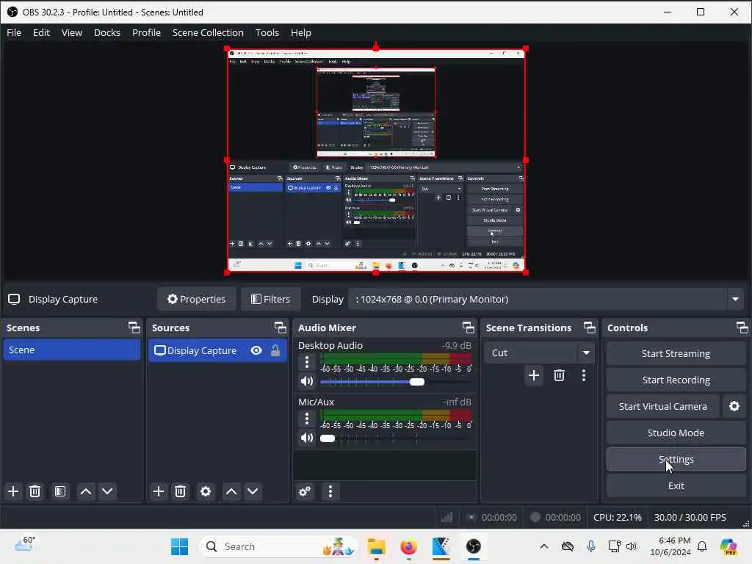Click microphone icon in system tray
This screenshot has height=564, width=752.
coord(591,546)
